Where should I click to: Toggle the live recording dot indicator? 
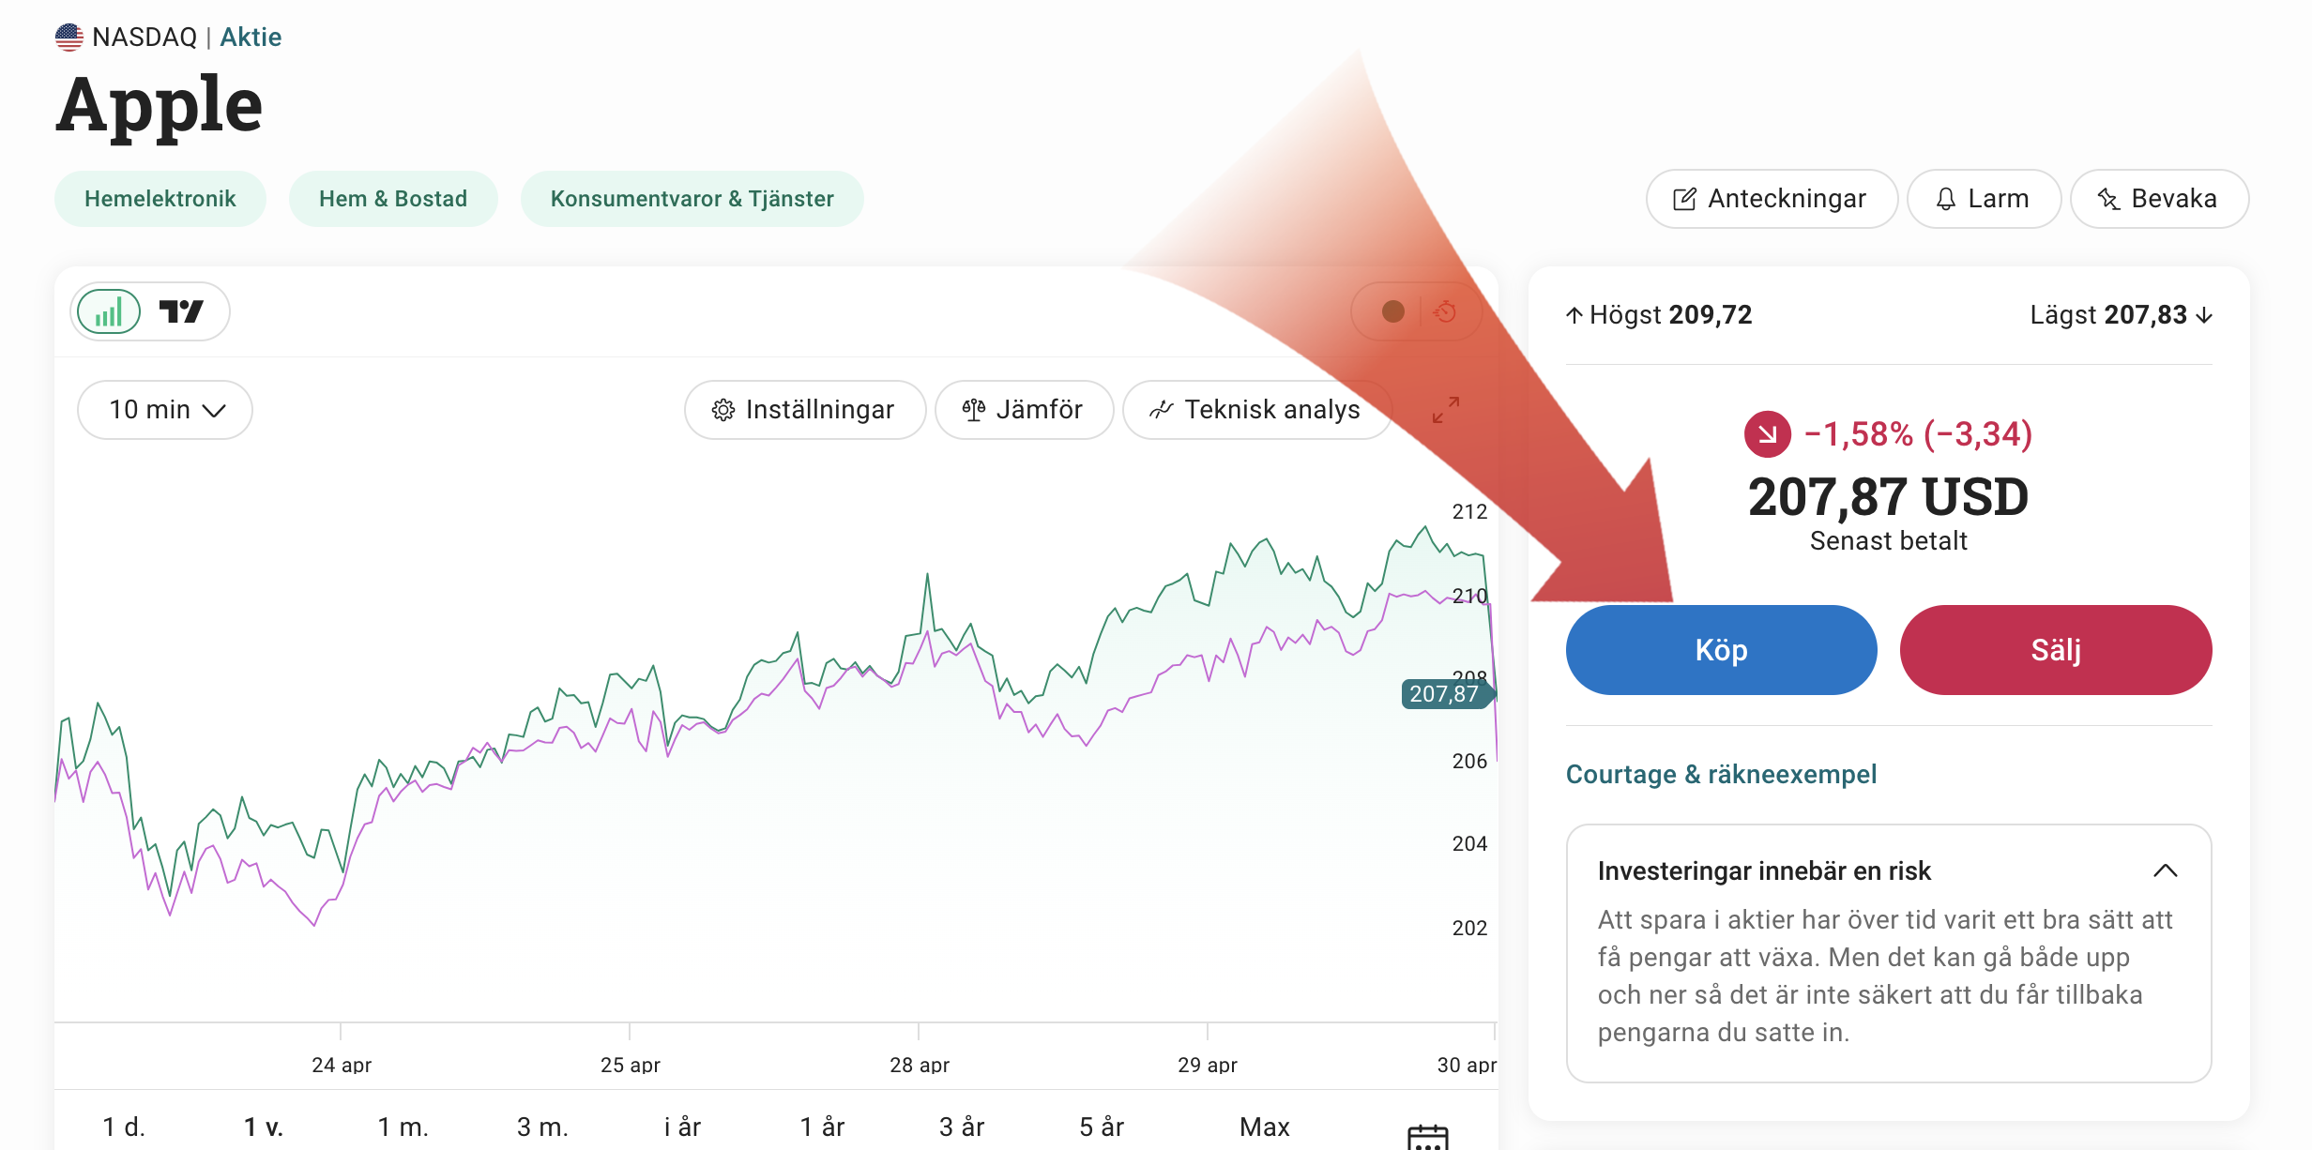pyautogui.click(x=1392, y=311)
